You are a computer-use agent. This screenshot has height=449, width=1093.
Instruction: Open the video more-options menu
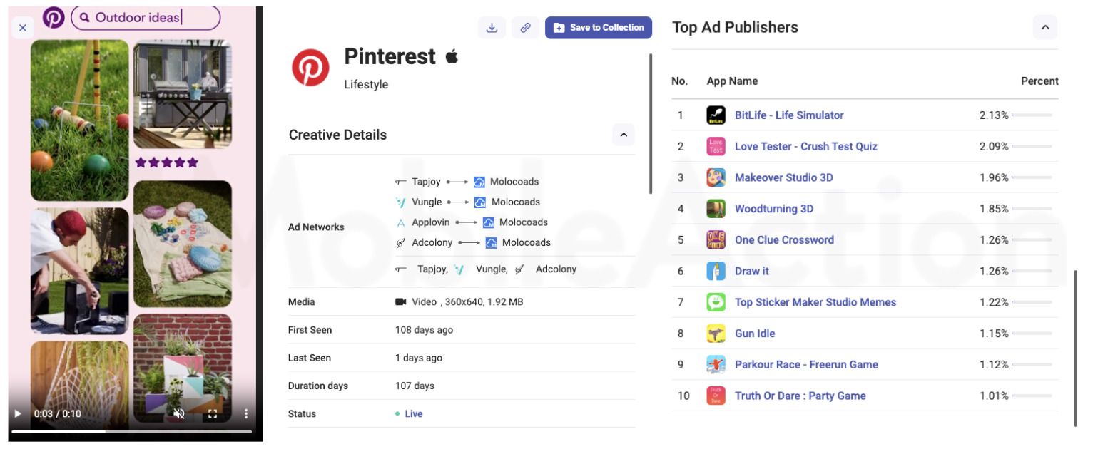(245, 413)
